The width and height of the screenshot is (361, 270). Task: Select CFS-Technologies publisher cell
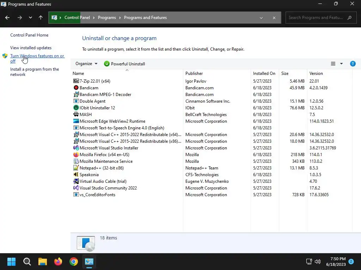202,174
